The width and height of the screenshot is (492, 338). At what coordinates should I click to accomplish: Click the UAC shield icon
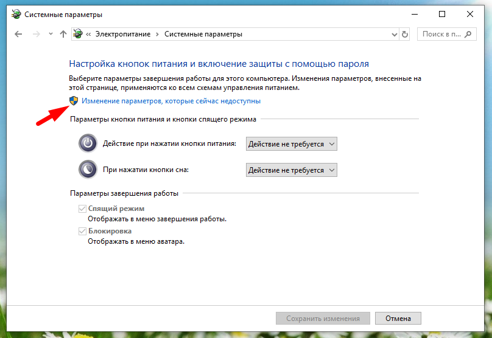pyautogui.click(x=74, y=101)
